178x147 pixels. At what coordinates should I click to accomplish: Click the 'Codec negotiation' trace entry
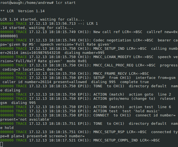(x=112, y=40)
